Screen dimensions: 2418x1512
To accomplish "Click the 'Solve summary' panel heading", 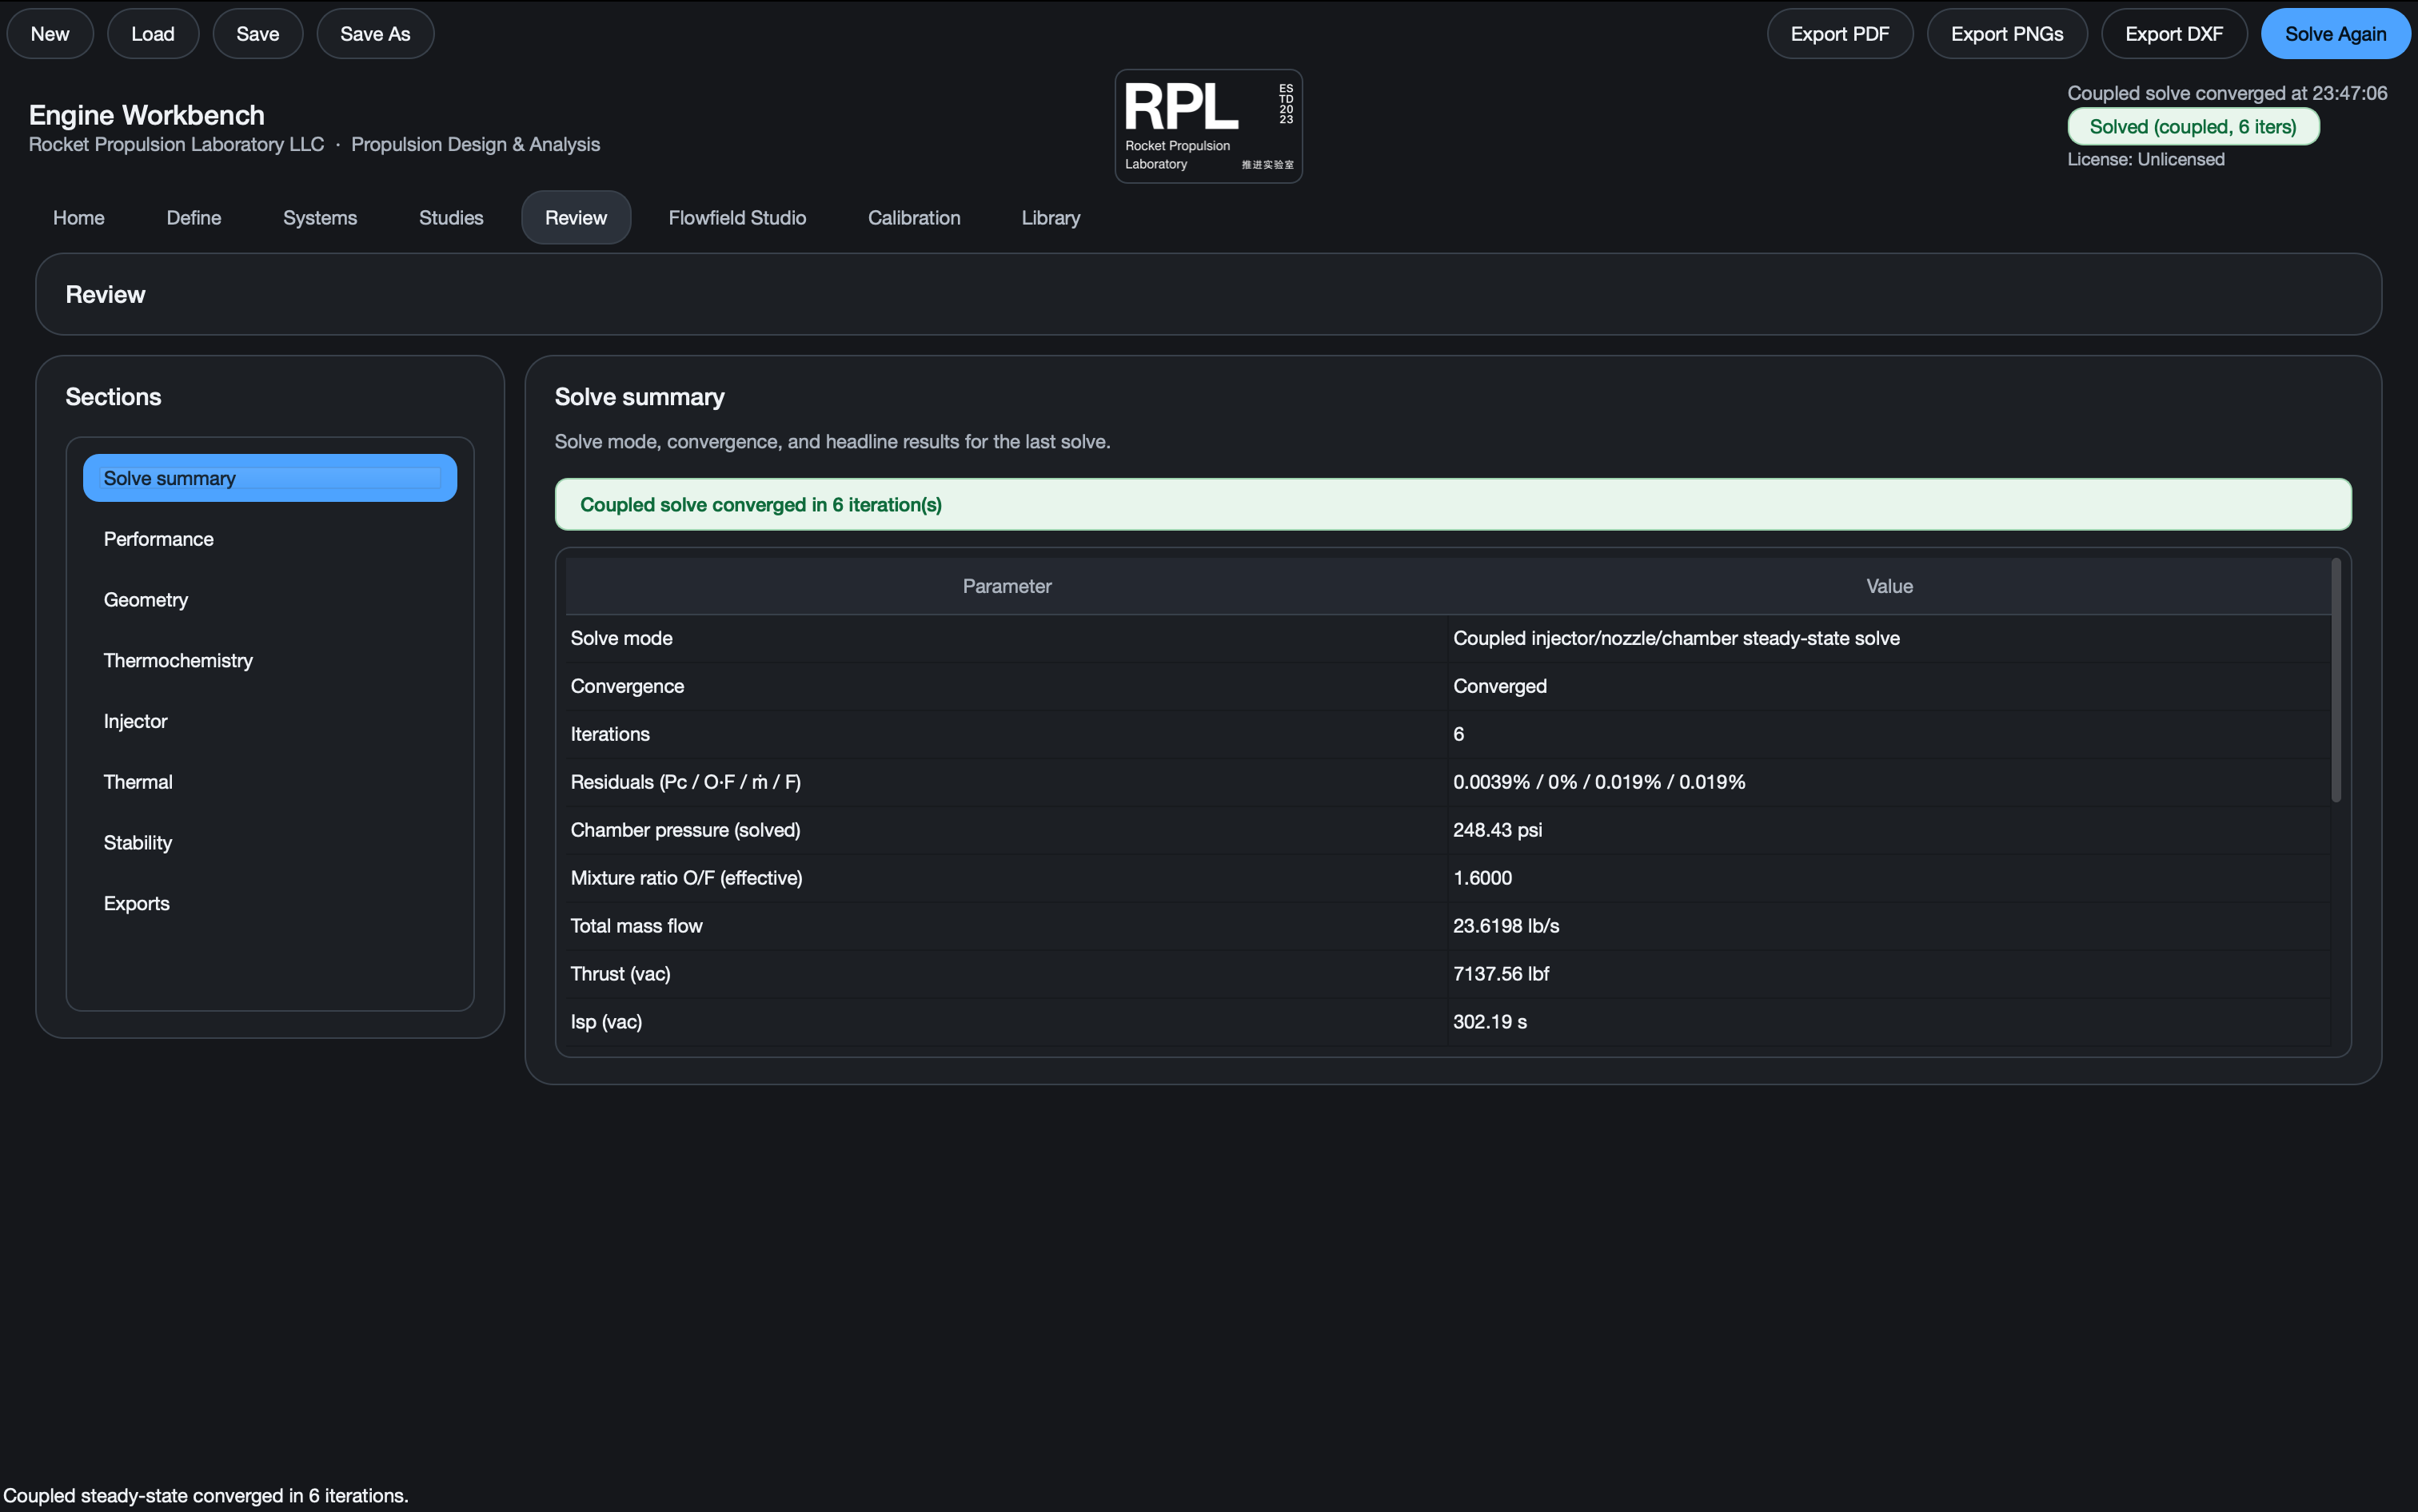I will click(x=639, y=397).
